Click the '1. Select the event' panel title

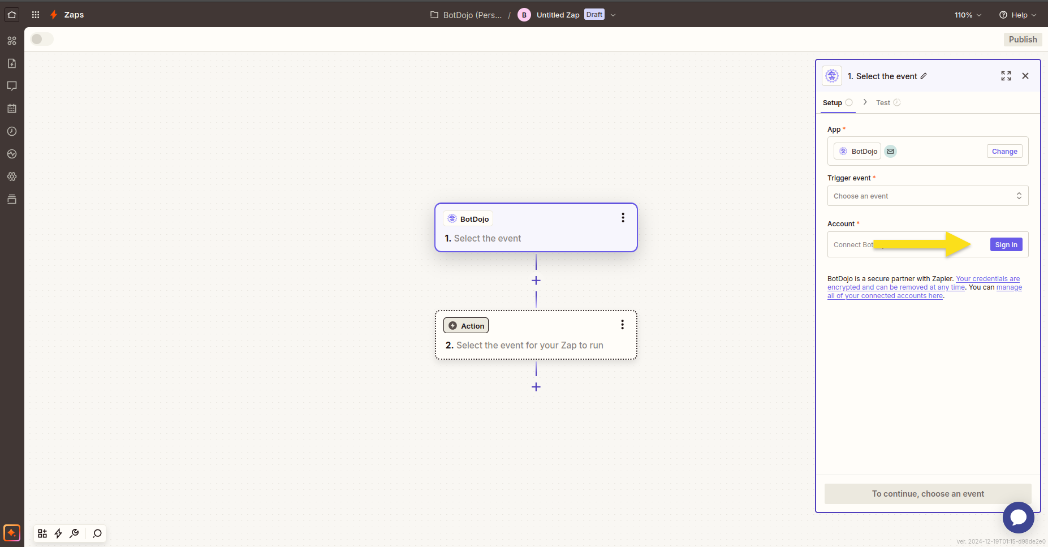coord(882,76)
